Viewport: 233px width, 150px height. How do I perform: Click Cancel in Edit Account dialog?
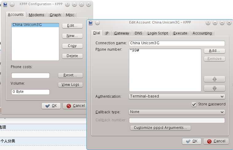point(216,141)
